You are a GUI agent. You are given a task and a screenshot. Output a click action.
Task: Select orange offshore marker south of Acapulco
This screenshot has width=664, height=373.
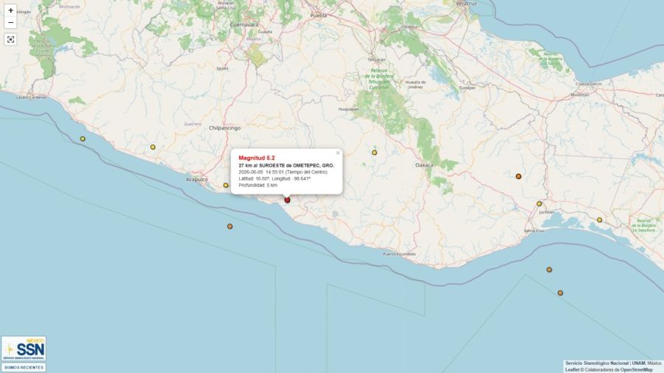(x=230, y=226)
